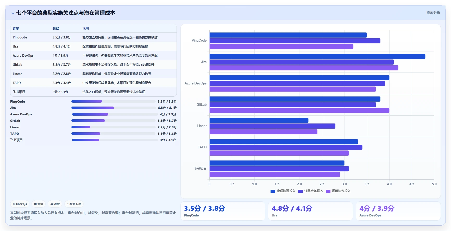Image resolution: width=451 pixels, height=231 pixels.
Task: Click the table description starting with 能力覆盖较完整
Action: point(120,37)
